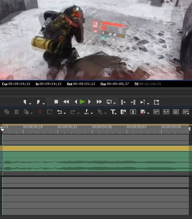Toggle the Bin window display icon

pos(156,112)
